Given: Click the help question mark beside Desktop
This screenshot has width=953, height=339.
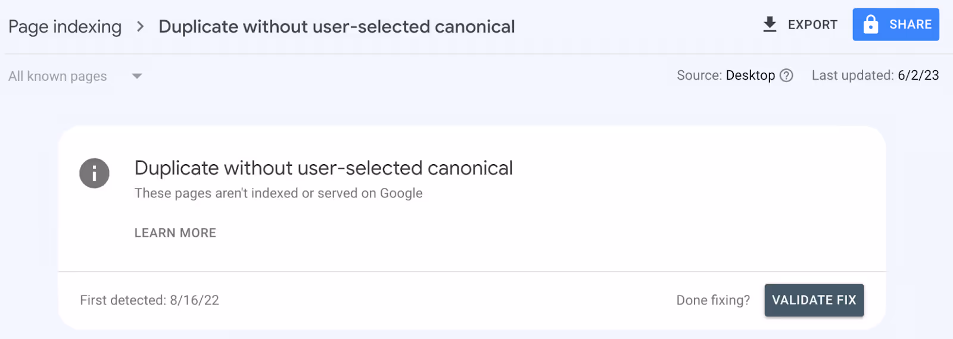Looking at the screenshot, I should click(786, 76).
